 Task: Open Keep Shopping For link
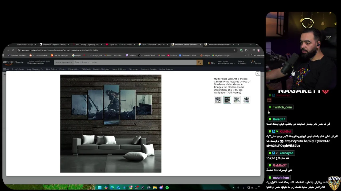pyautogui.click(x=35, y=69)
